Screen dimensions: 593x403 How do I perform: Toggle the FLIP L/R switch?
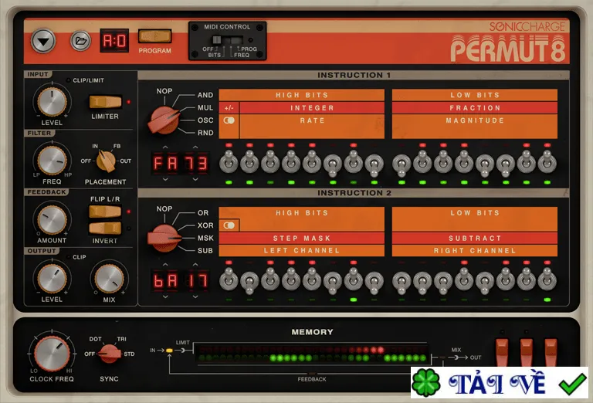[105, 212]
